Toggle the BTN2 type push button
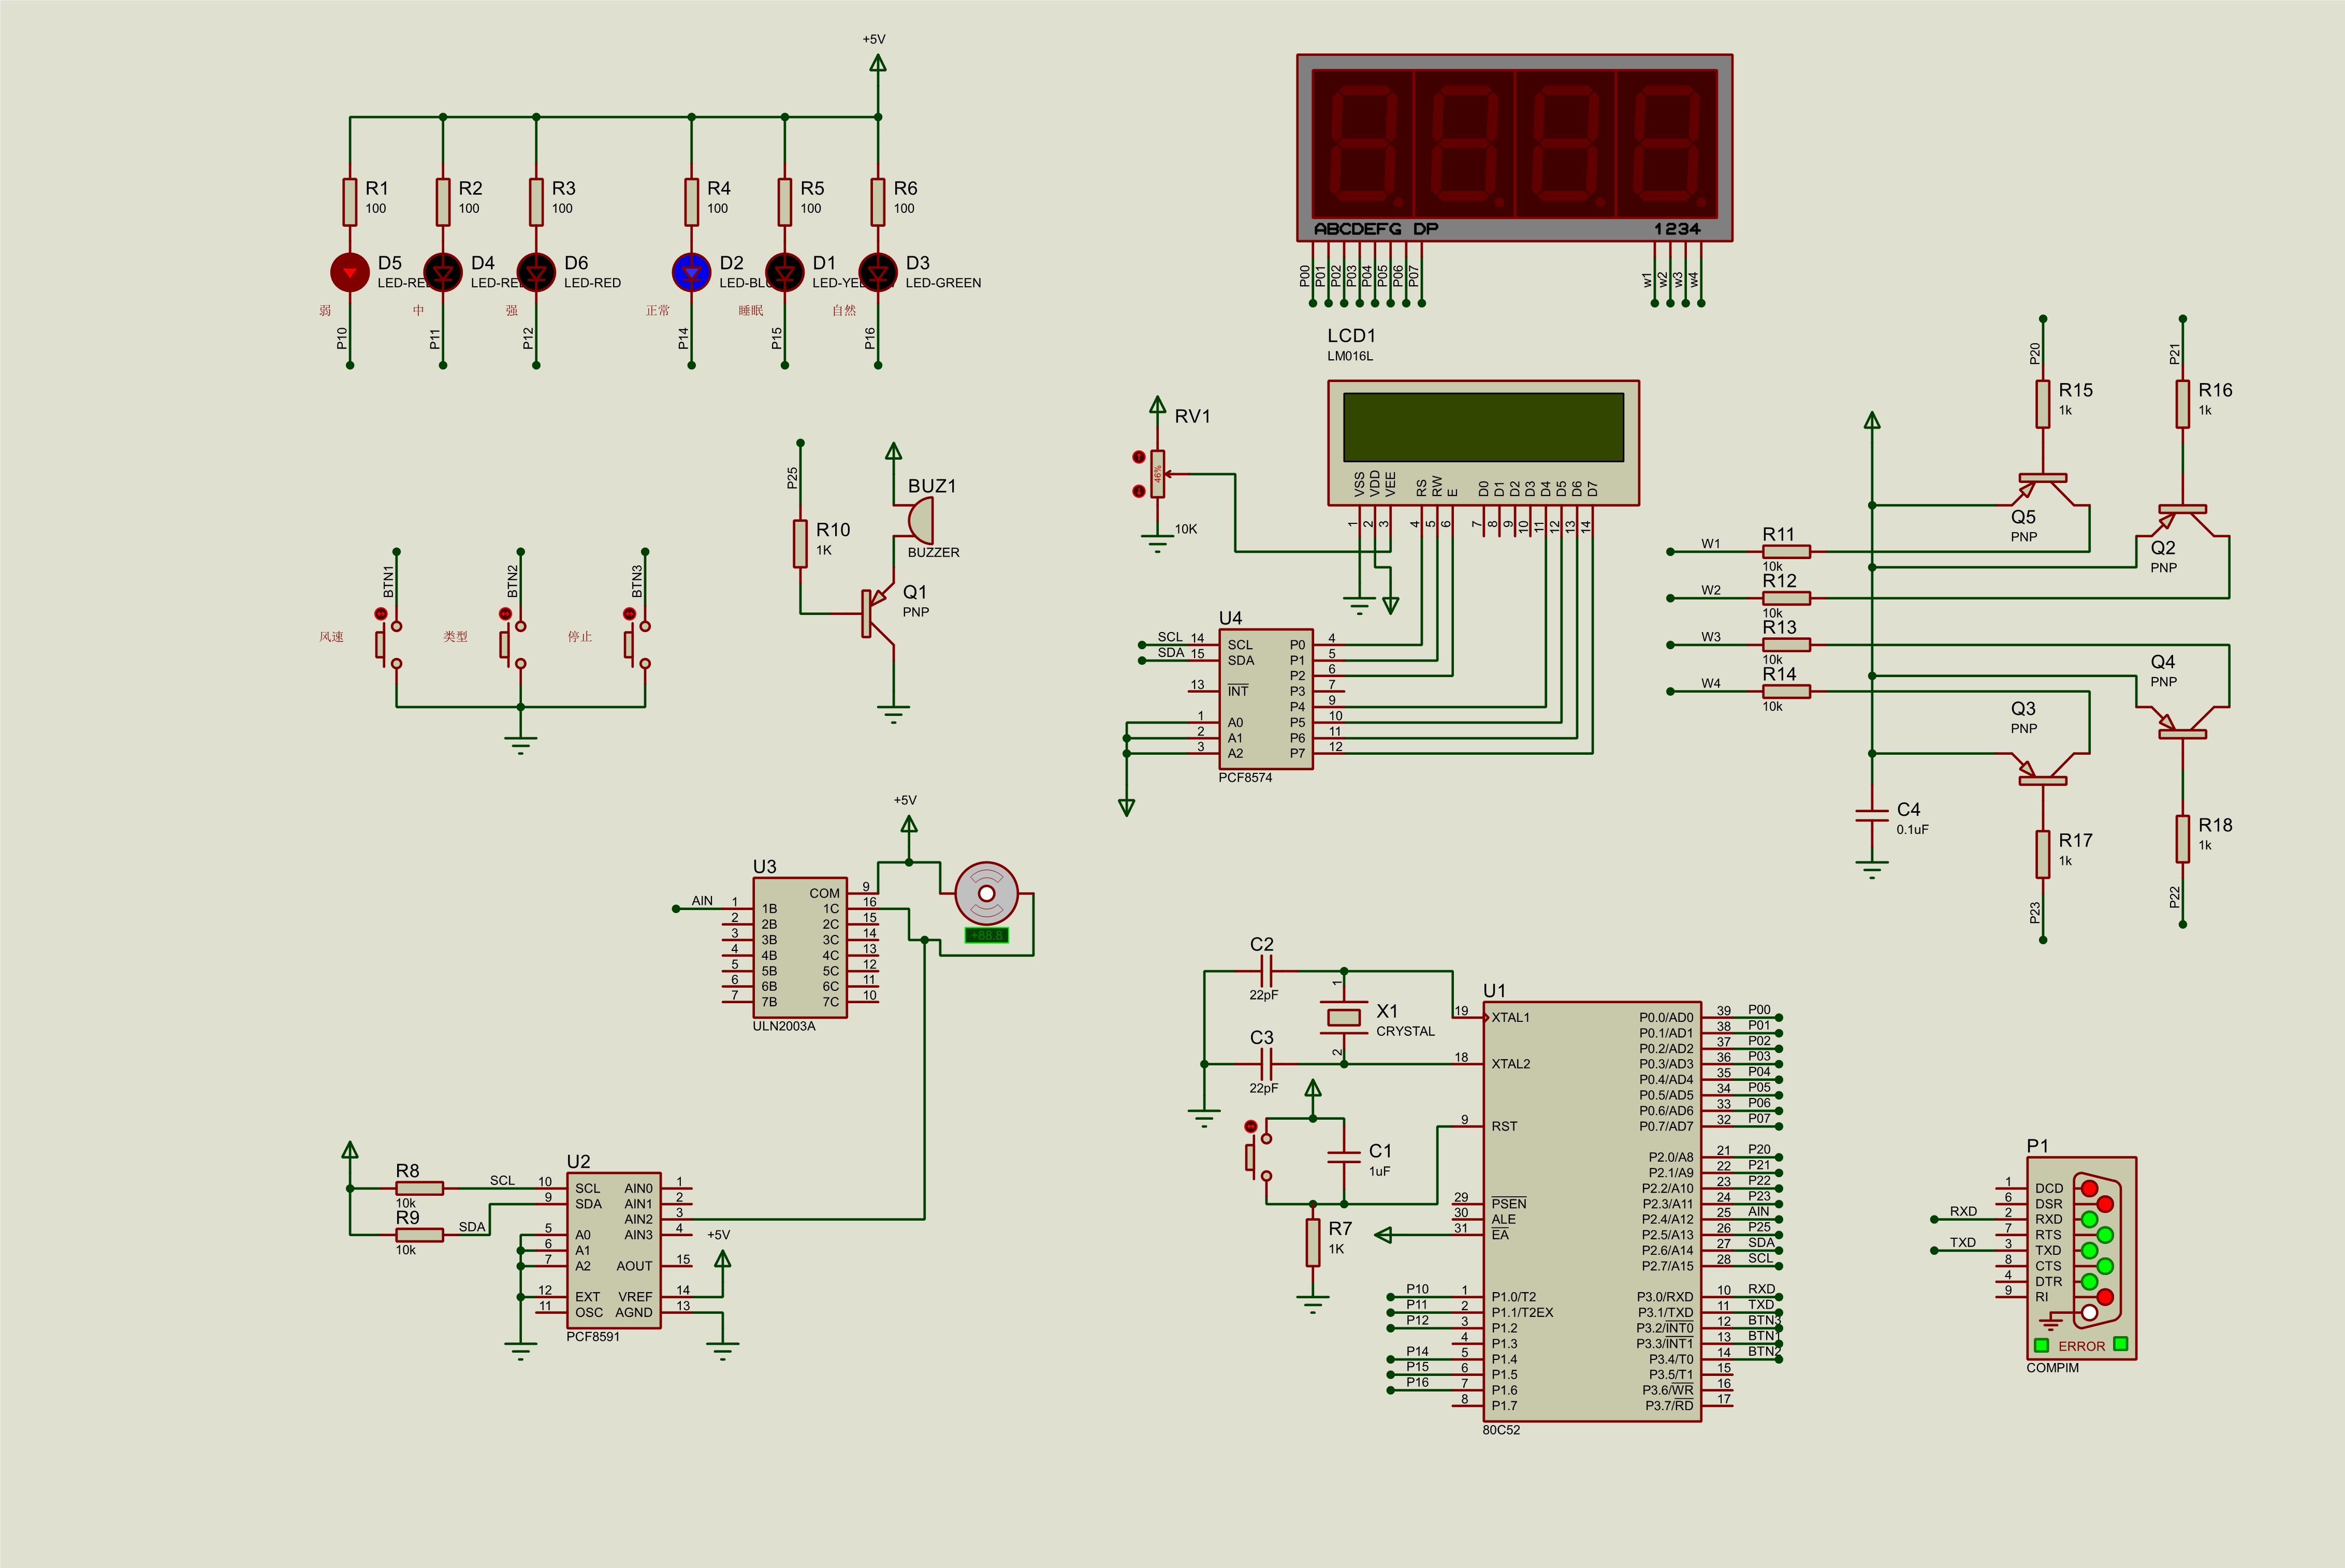 (x=513, y=644)
